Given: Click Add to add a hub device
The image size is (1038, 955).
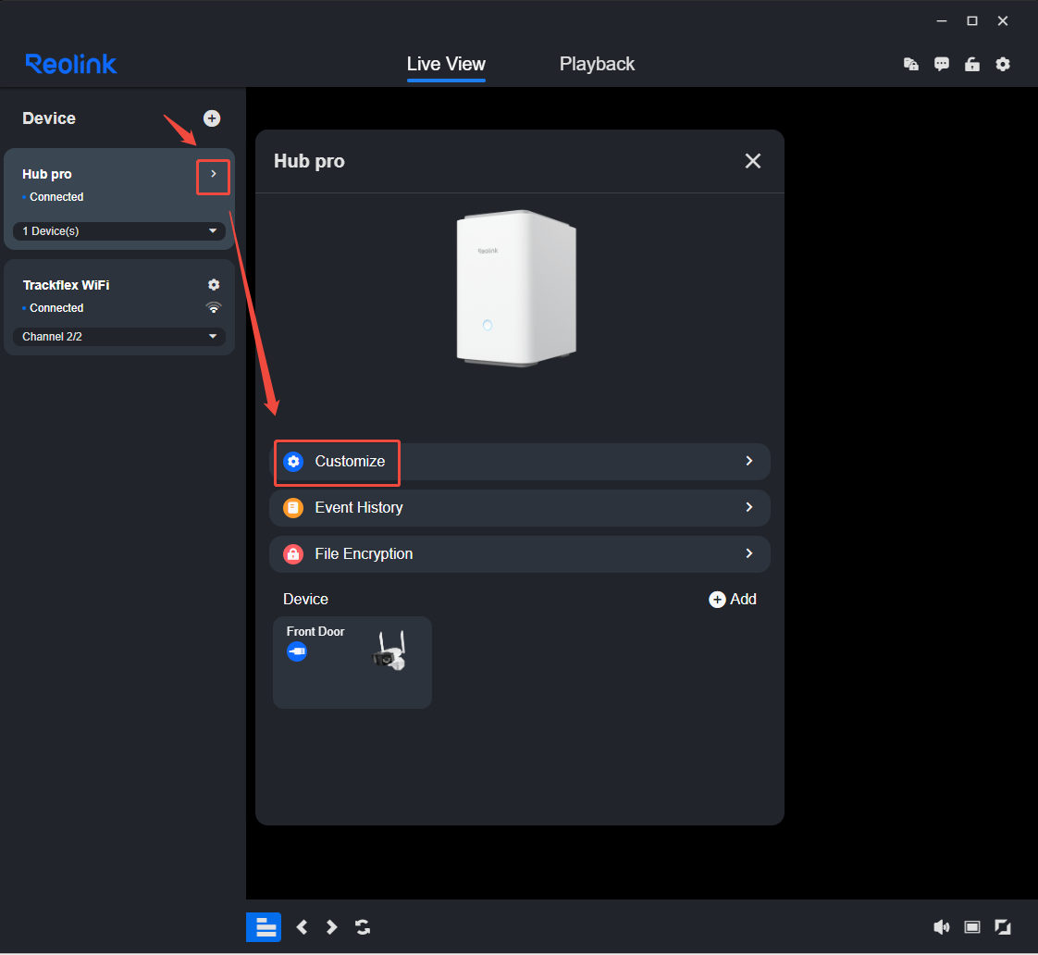Looking at the screenshot, I should pyautogui.click(x=733, y=600).
